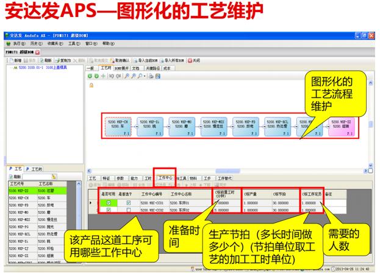Click the red 关闭 toolbar icon
Viewport: 380px width, 277px height.
pos(190,60)
